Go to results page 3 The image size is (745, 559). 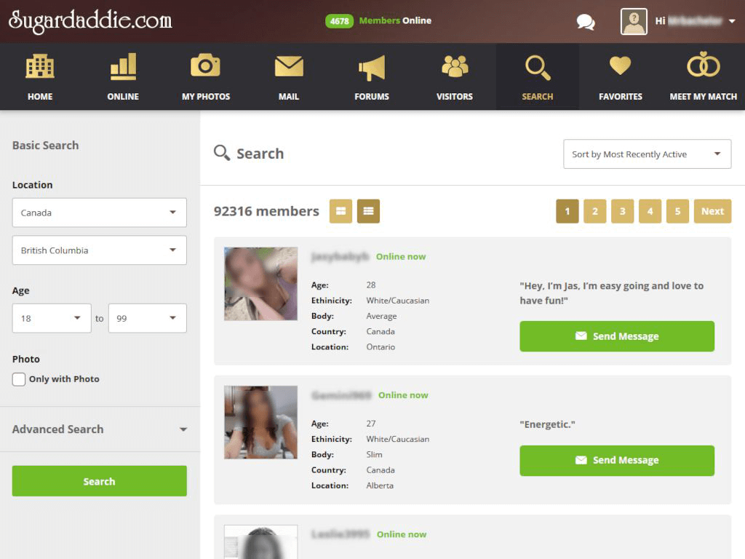click(x=622, y=211)
